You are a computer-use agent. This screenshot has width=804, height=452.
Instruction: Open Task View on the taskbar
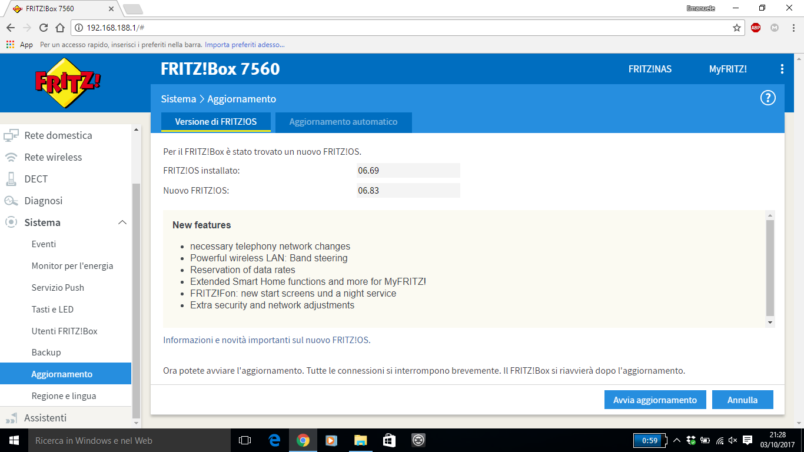(x=245, y=440)
